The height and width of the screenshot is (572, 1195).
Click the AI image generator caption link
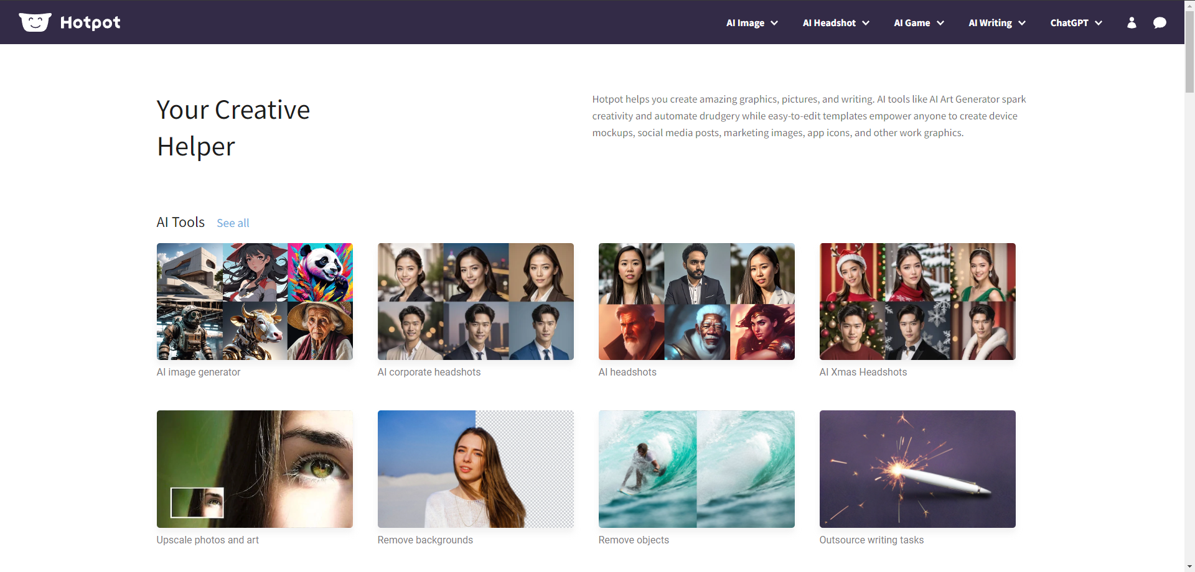pos(199,372)
